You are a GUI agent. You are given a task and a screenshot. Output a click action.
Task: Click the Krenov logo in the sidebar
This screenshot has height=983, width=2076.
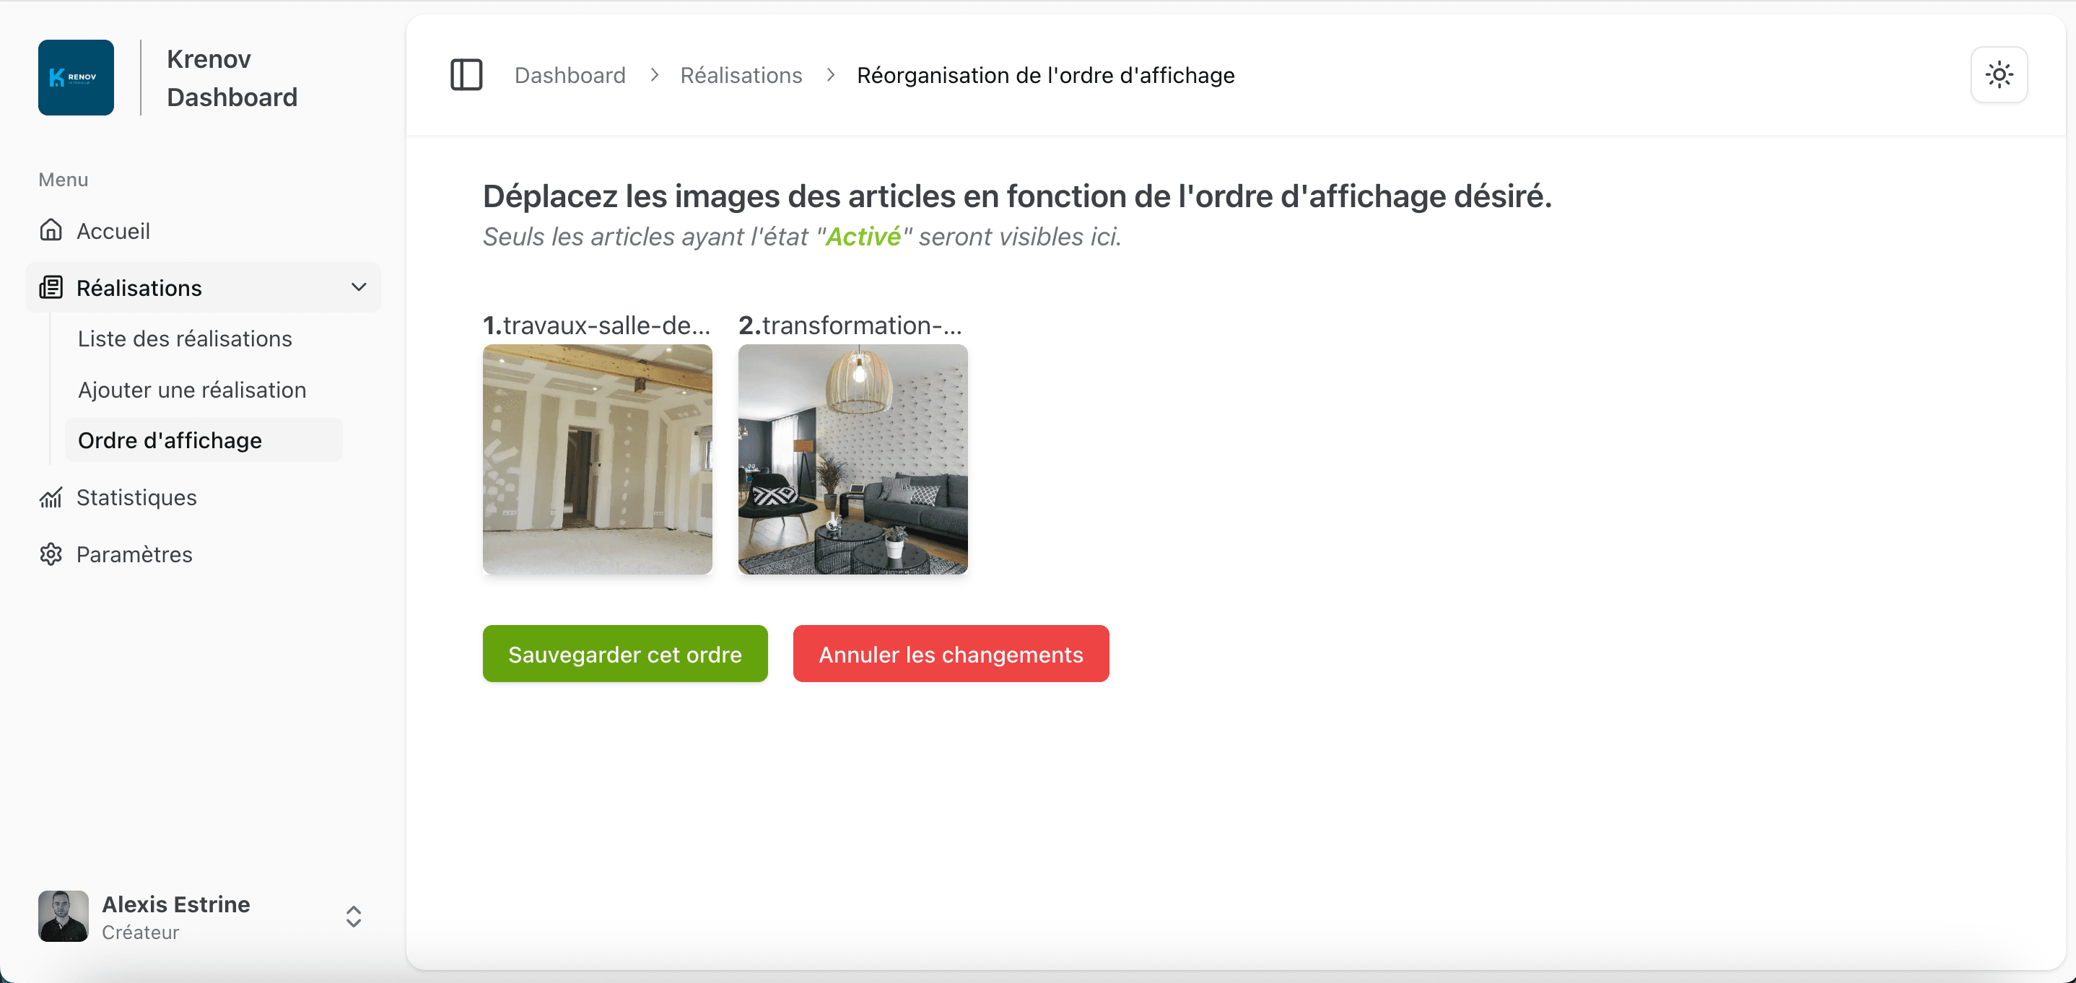pyautogui.click(x=76, y=77)
